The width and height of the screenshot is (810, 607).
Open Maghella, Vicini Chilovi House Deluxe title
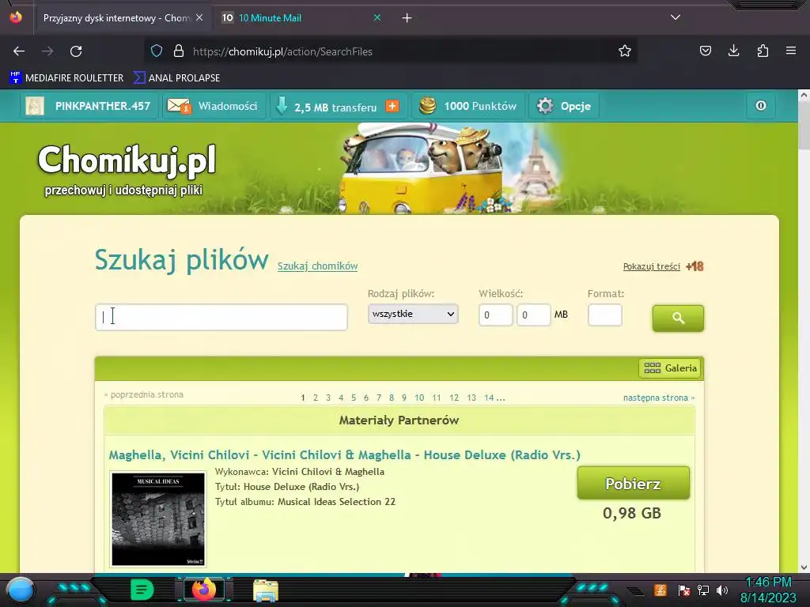tap(345, 454)
